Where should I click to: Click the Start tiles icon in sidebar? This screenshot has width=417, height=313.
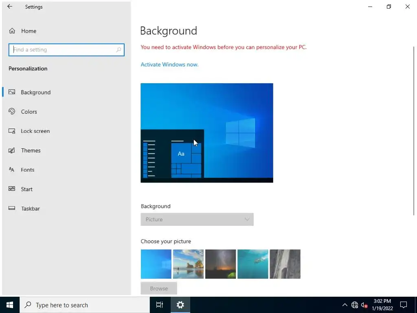[12, 189]
